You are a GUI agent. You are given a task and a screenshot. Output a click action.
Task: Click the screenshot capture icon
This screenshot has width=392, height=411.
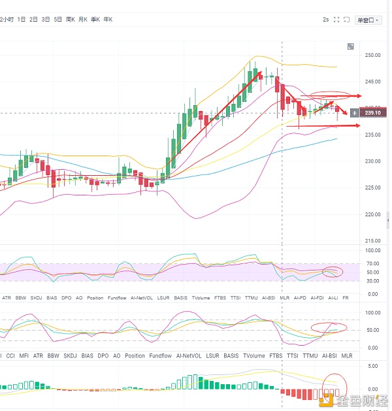(x=347, y=20)
